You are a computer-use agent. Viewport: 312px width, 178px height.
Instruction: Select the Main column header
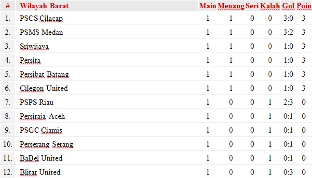[x=207, y=6]
